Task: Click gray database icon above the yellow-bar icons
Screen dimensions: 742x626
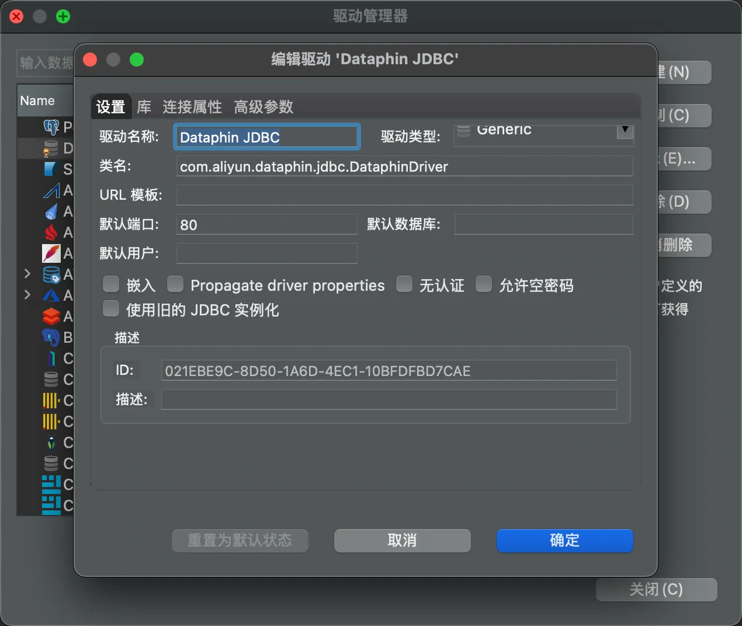Action: point(51,380)
